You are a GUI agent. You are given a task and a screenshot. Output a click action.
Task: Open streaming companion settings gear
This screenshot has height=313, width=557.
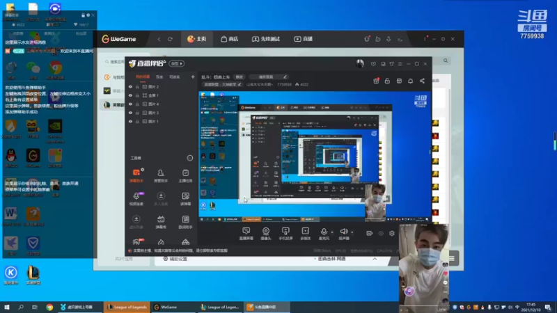[392, 233]
